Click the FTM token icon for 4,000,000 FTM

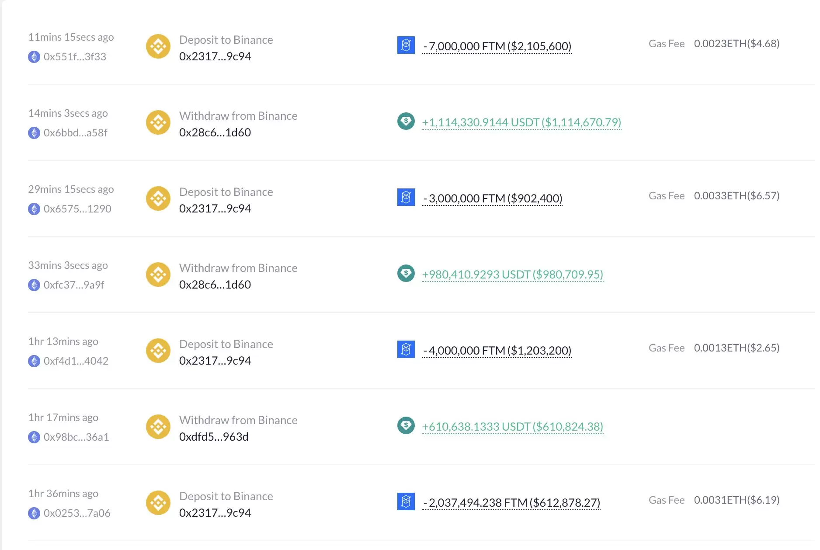(406, 349)
